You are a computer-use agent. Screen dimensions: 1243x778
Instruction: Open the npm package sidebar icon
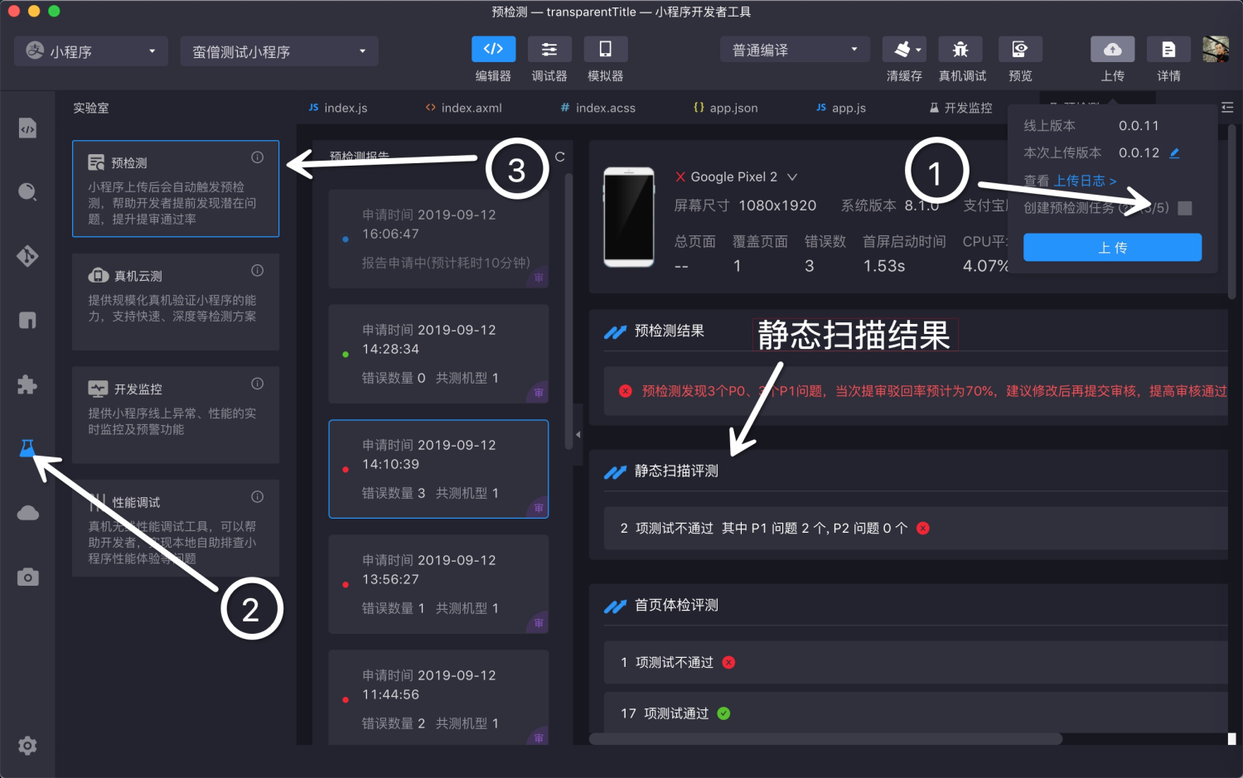point(27,321)
